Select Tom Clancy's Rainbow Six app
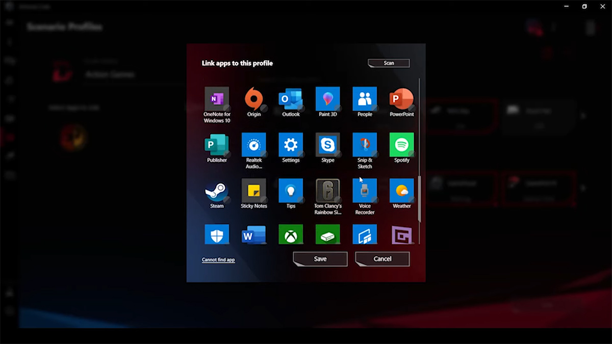612x344 pixels. [327, 192]
